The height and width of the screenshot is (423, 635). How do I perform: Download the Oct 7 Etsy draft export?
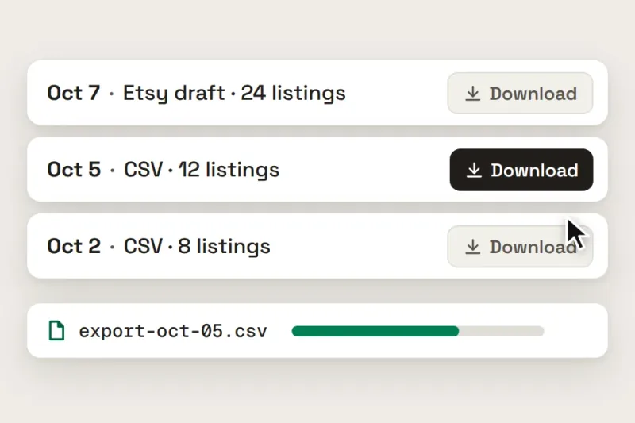point(521,94)
